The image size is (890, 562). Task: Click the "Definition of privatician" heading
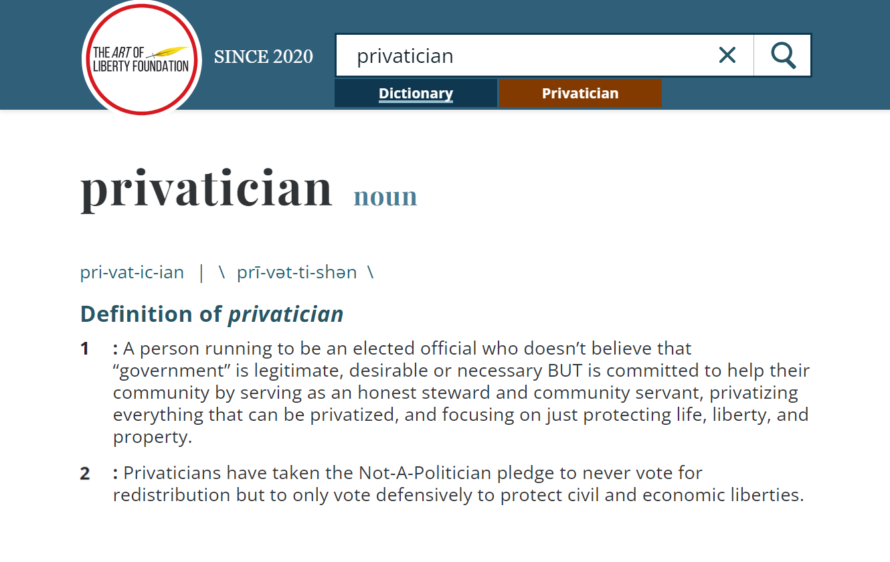pyautogui.click(x=211, y=314)
